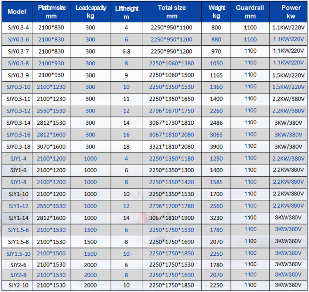
Task: Click the Total size mm header
Action: click(x=171, y=12)
